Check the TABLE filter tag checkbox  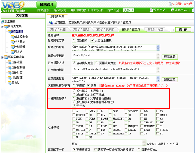point(87,134)
